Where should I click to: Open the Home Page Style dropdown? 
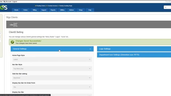52,59
